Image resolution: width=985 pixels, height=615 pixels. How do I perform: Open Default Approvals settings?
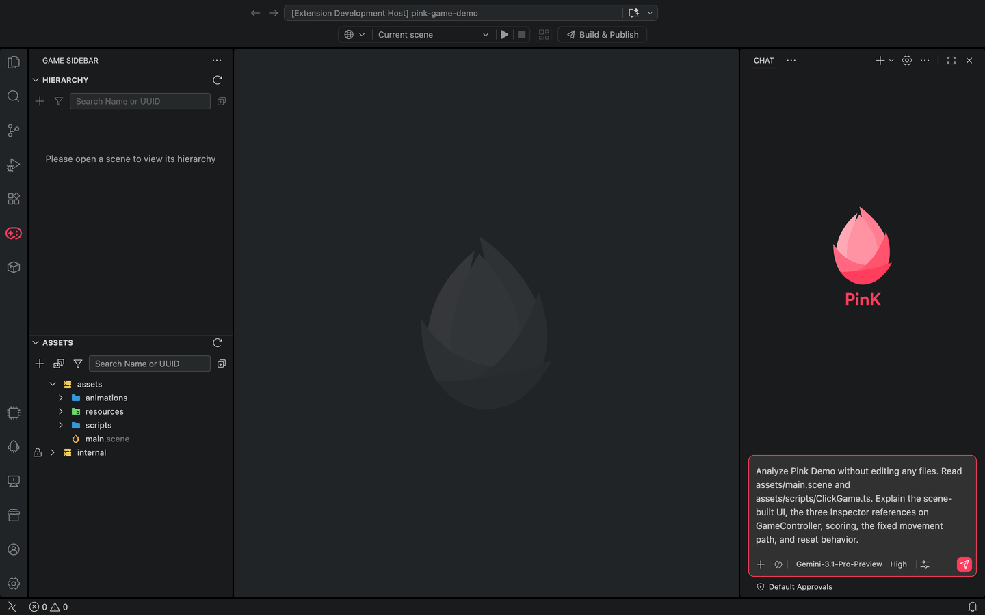(795, 587)
